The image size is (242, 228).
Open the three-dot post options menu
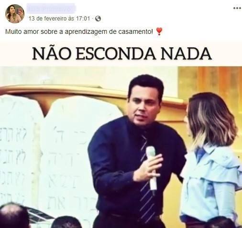(237, 8)
